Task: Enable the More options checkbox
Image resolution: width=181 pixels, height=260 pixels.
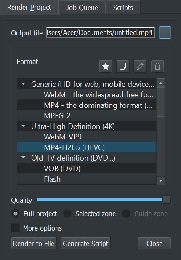Action: tap(16, 228)
